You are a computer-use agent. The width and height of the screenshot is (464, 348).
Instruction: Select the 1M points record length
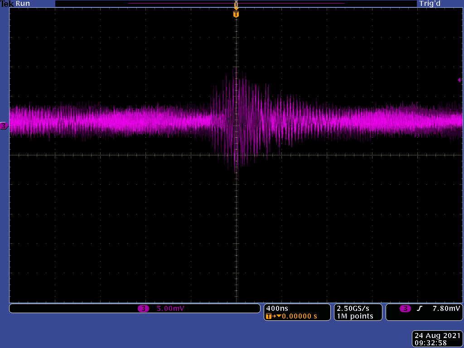(355, 316)
